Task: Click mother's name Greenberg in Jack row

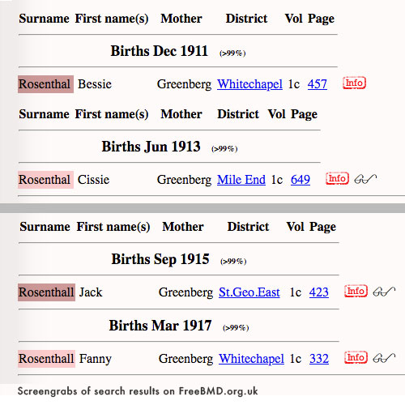Action: 185,292
